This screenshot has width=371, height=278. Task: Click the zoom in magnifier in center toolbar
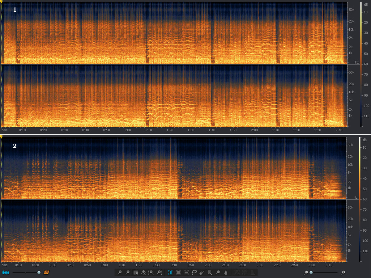tap(120, 272)
